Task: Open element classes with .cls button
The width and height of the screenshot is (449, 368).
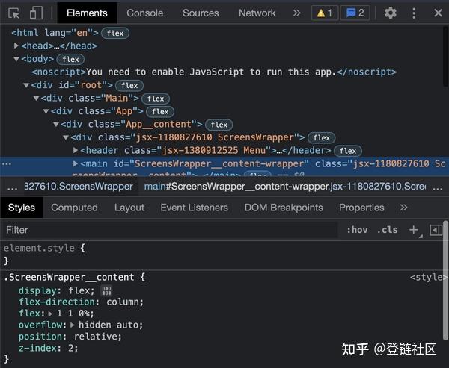Action: click(x=387, y=230)
